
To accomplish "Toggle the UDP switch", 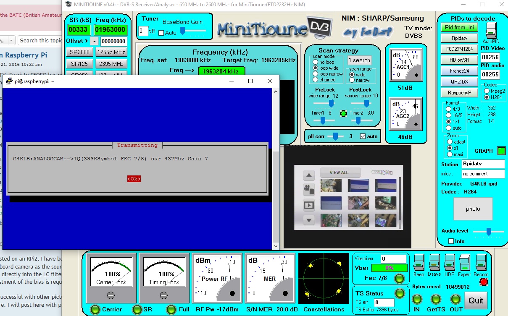I will [450, 263].
